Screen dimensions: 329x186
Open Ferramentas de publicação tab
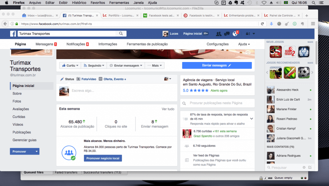point(147,44)
